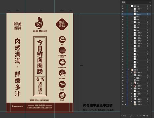Open the Layers panel options menu

(150, 2)
